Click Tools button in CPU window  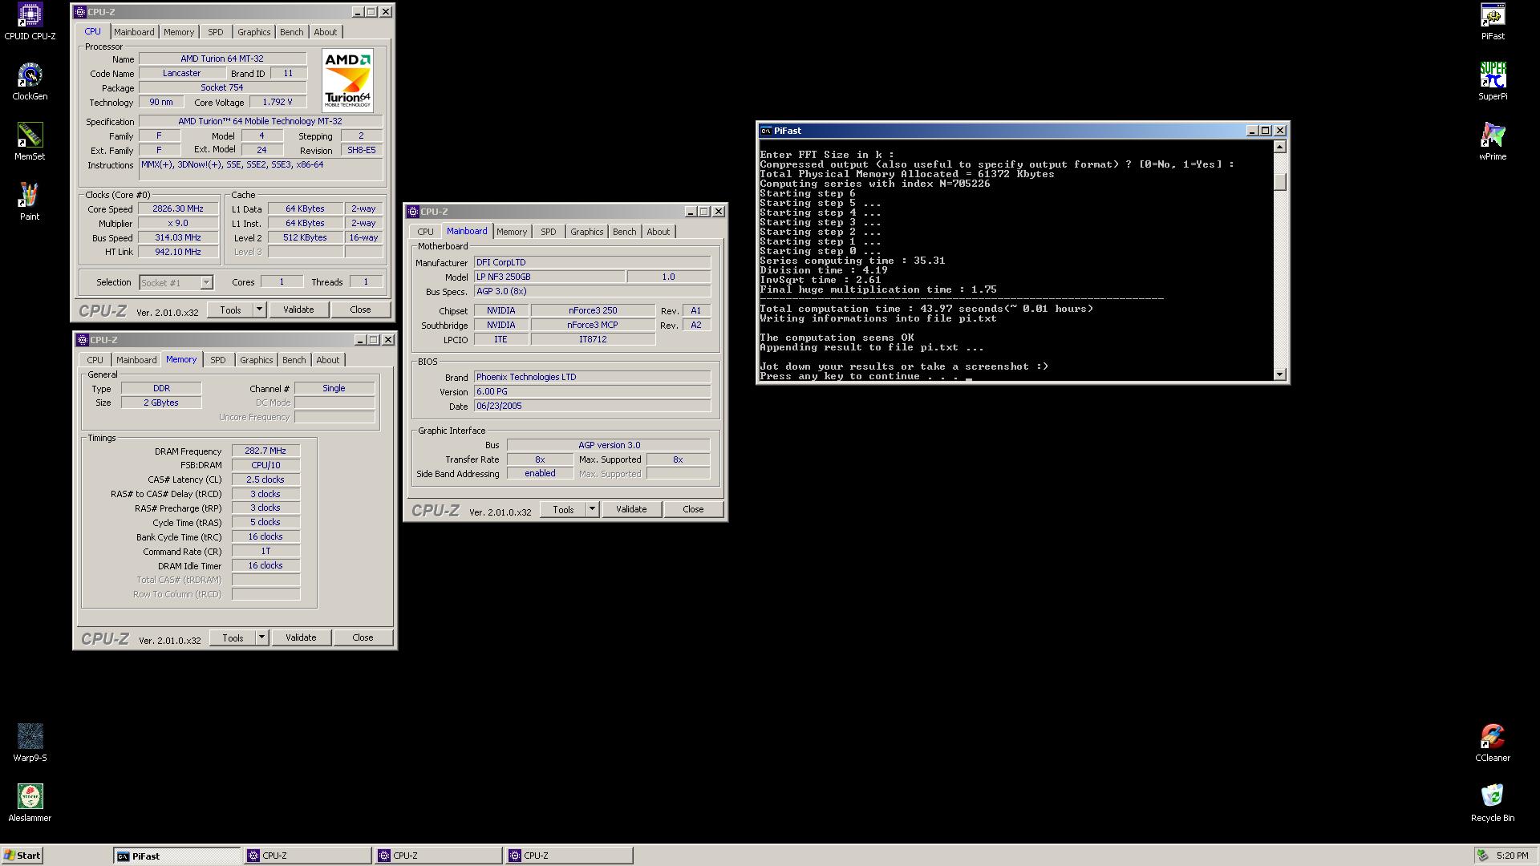230,310
